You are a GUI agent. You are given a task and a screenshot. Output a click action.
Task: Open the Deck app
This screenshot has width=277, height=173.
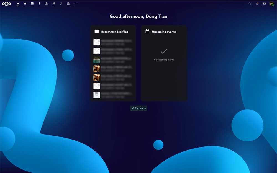[68, 4]
